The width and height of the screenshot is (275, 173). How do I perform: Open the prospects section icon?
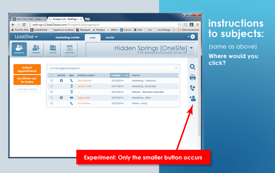(x=19, y=49)
